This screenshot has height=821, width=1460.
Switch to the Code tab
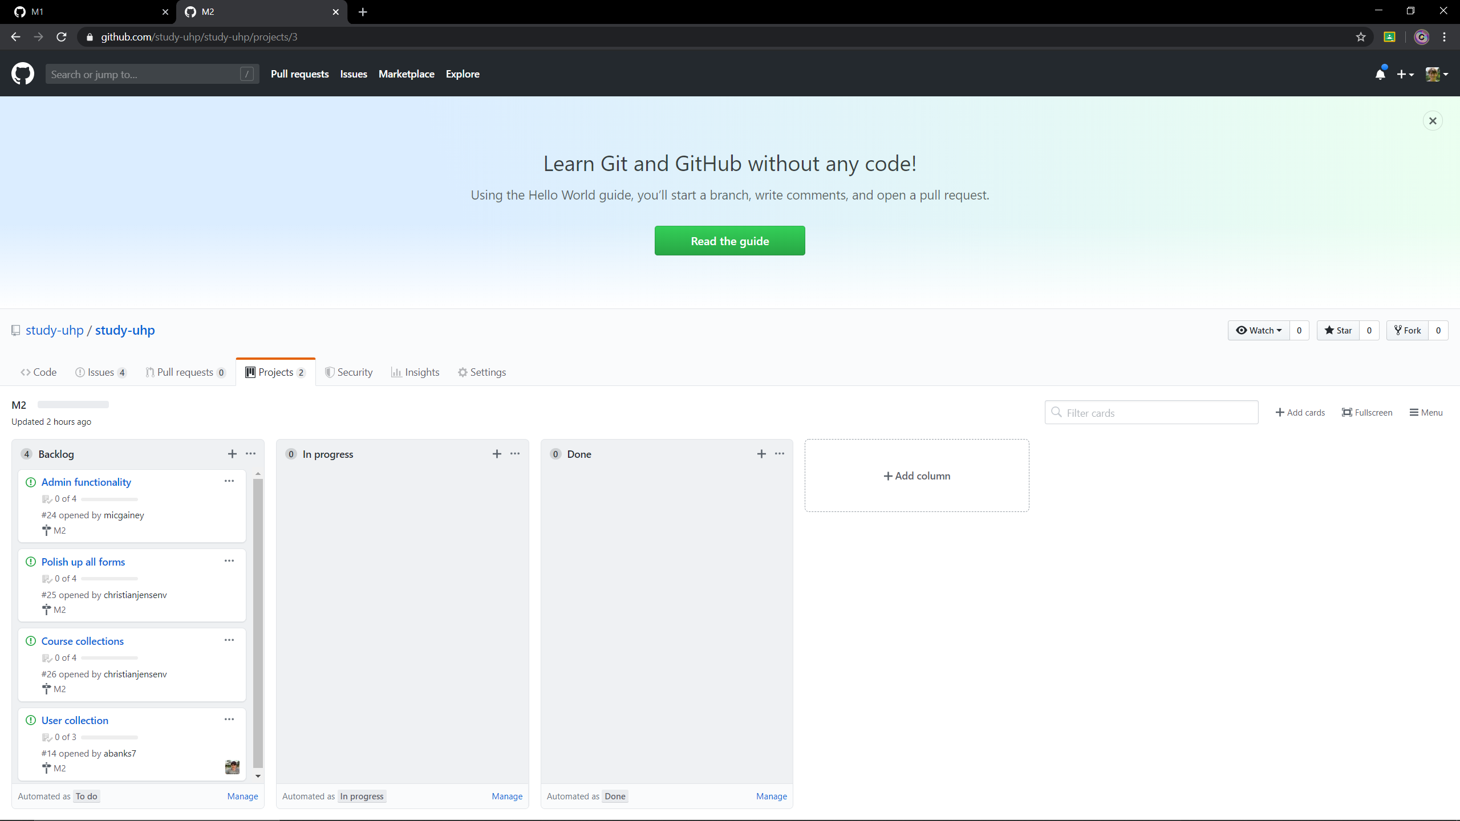point(38,372)
